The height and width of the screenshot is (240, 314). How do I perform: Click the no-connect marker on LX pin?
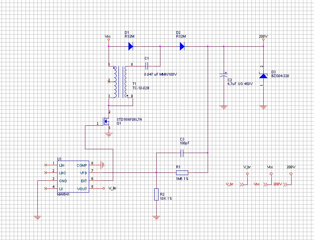[46, 188]
